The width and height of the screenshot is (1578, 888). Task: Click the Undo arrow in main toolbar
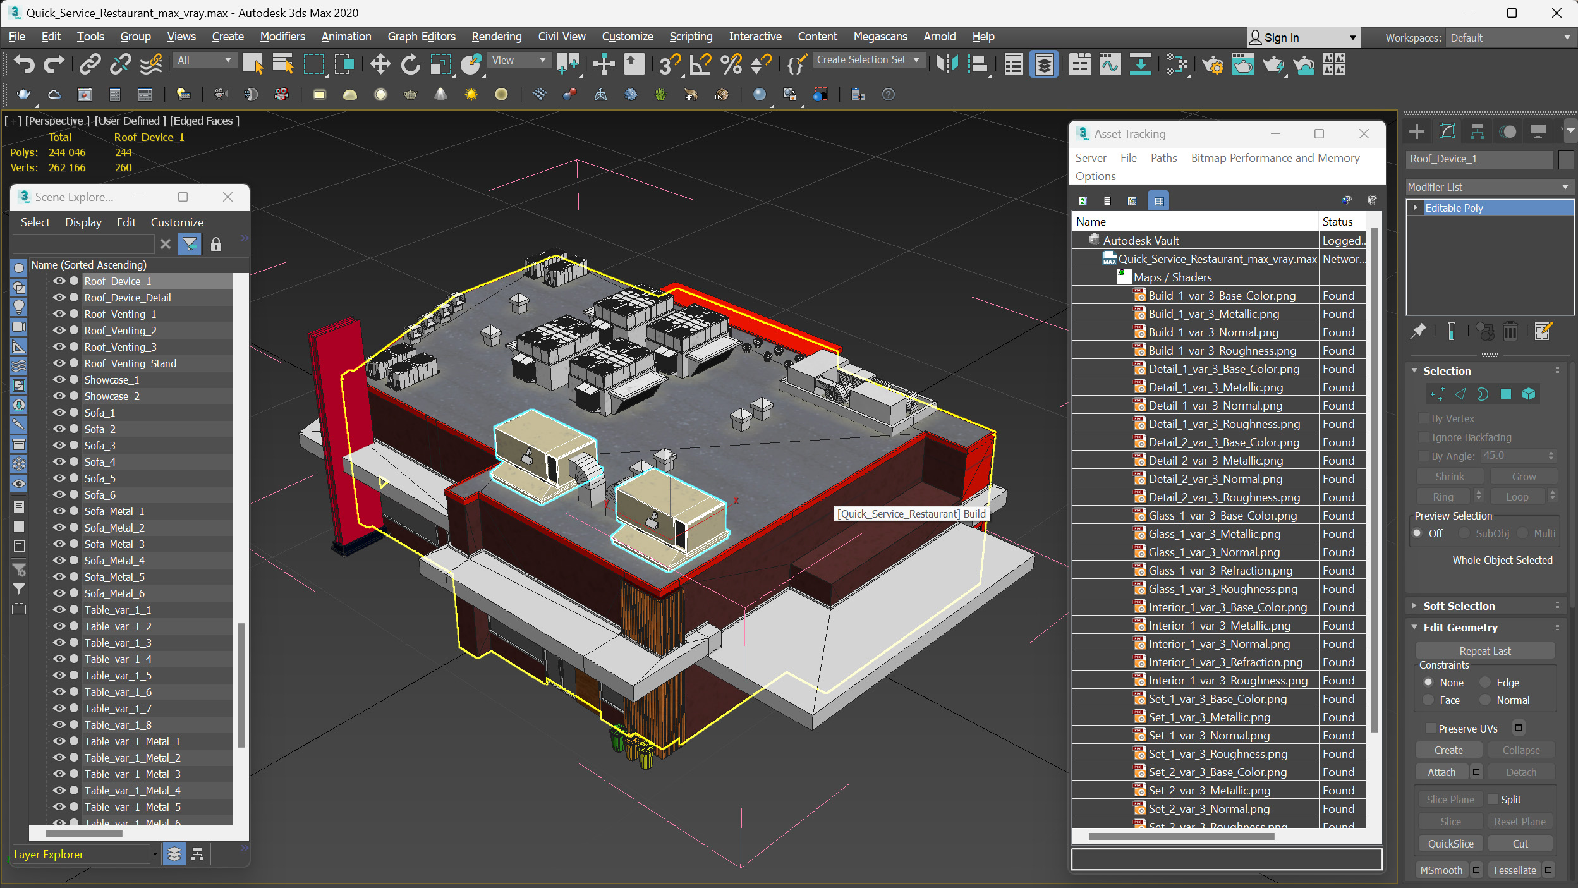pos(24,63)
